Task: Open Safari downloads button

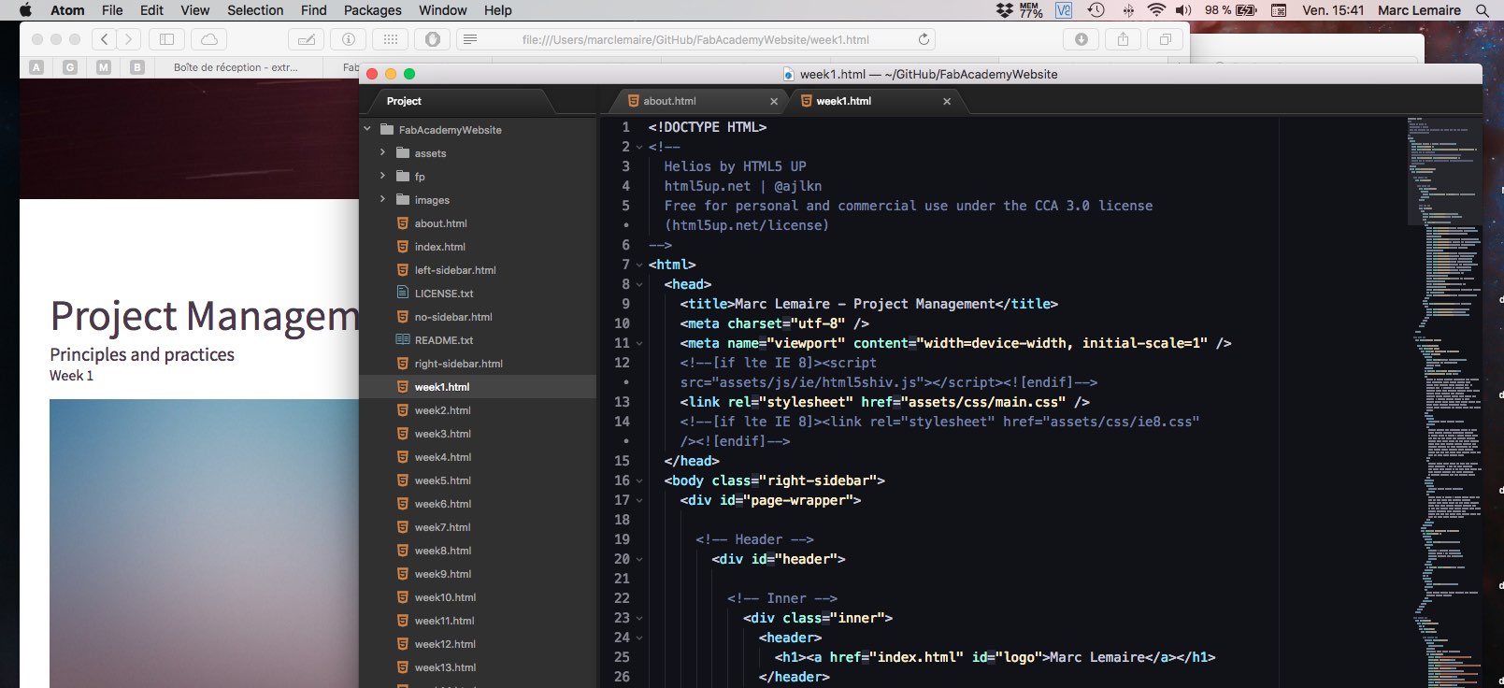Action: [x=1081, y=39]
